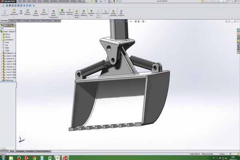Select the Origin item in the tree
Viewport: 240px width, 160px height.
click(x=8, y=50)
